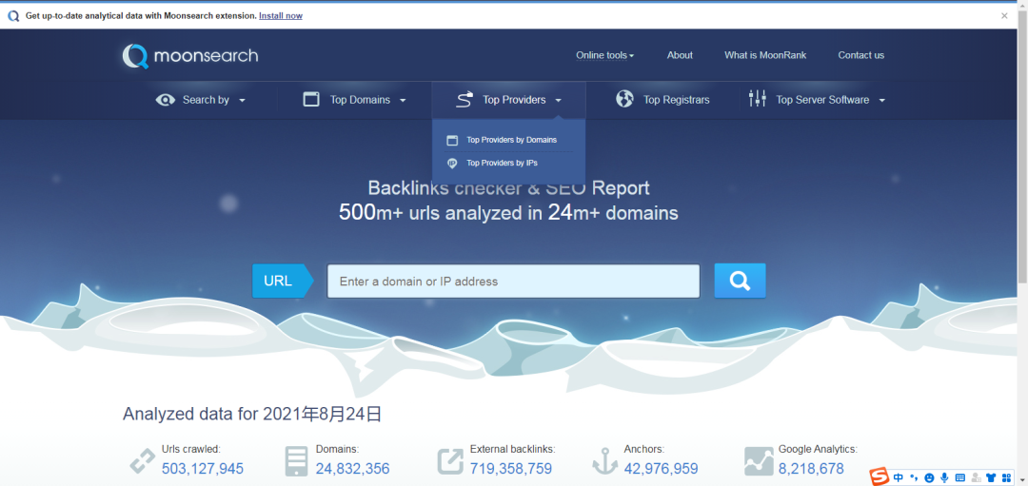This screenshot has width=1028, height=486.
Task: Click the Backlinks checker & SEO Report heading
Action: 508,188
